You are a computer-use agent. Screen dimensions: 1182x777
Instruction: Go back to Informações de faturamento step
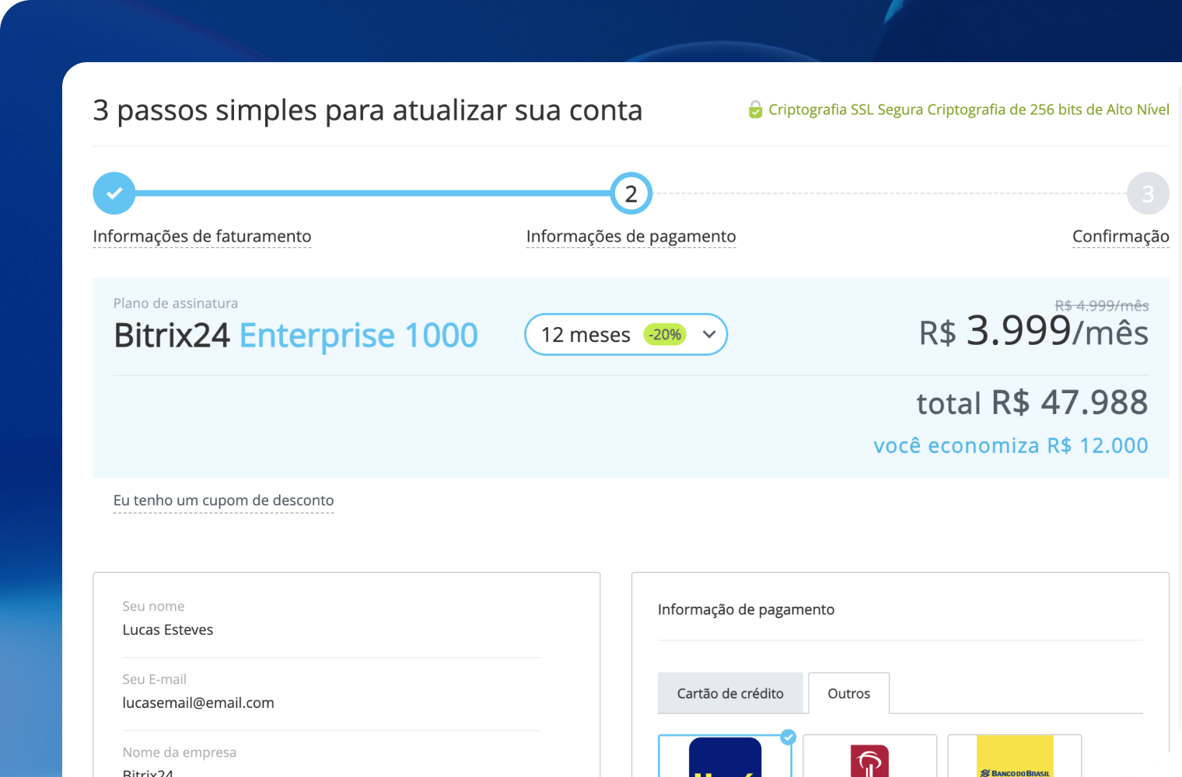(x=202, y=236)
